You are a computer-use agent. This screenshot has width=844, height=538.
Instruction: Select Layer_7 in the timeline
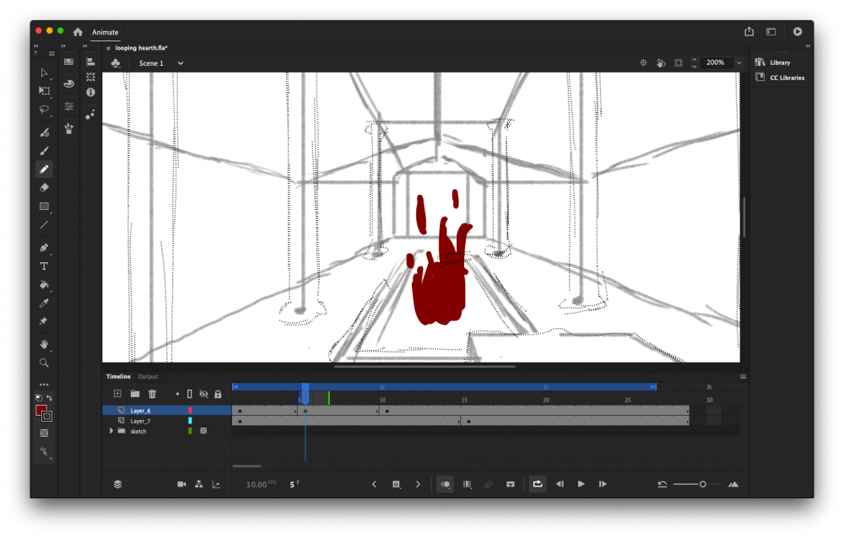point(140,421)
